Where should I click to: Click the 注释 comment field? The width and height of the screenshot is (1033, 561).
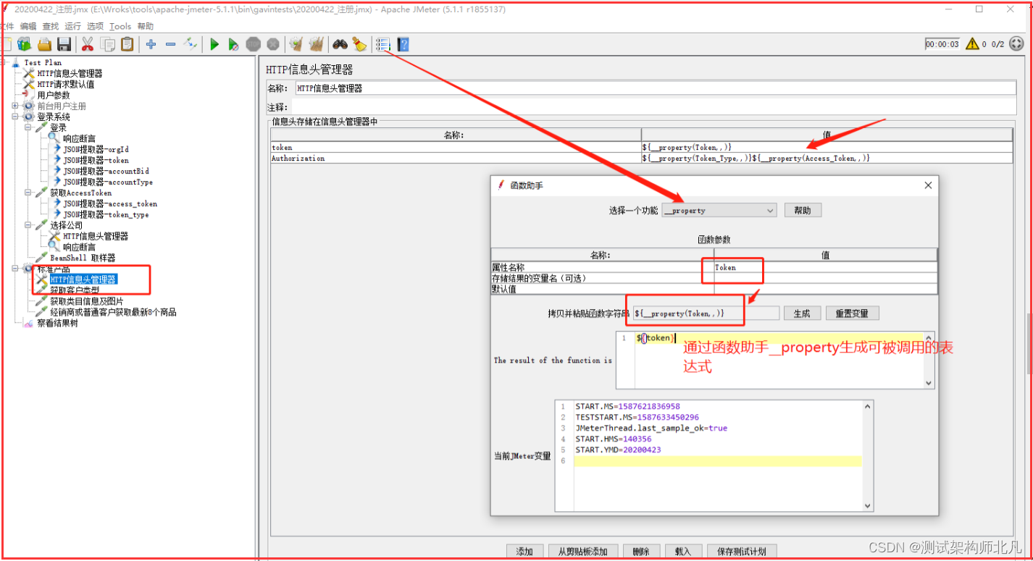coord(655,107)
